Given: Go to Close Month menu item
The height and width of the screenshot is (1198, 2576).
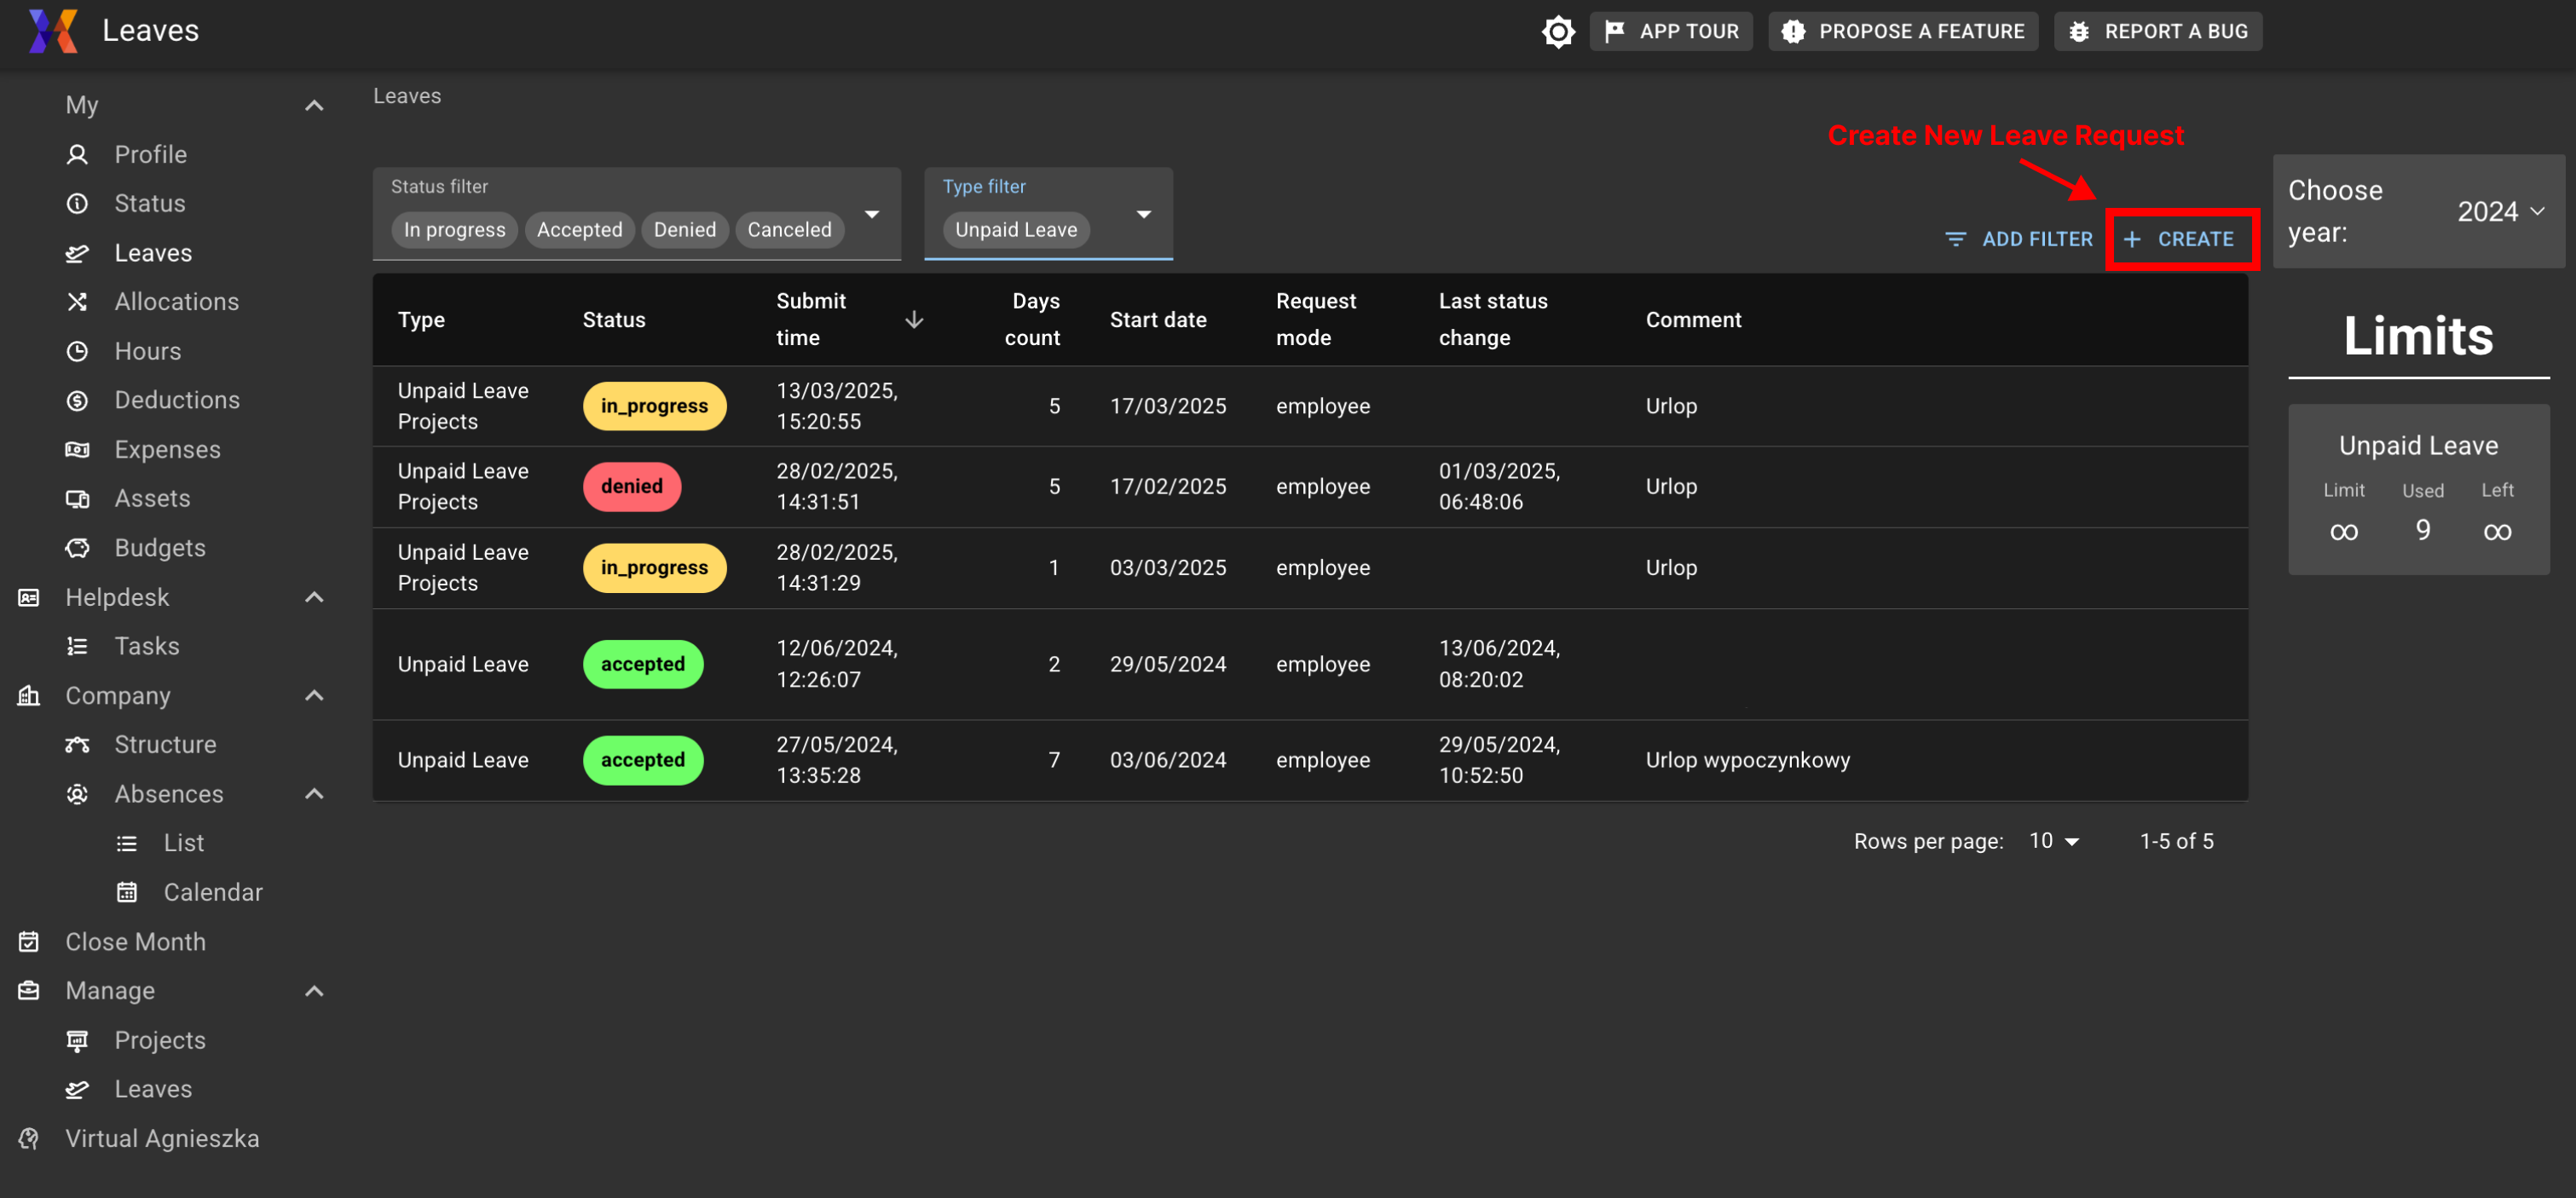Looking at the screenshot, I should (x=135, y=941).
